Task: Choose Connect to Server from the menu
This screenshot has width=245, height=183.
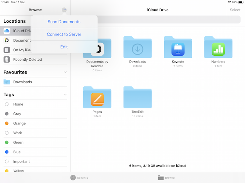Action: tap(64, 34)
